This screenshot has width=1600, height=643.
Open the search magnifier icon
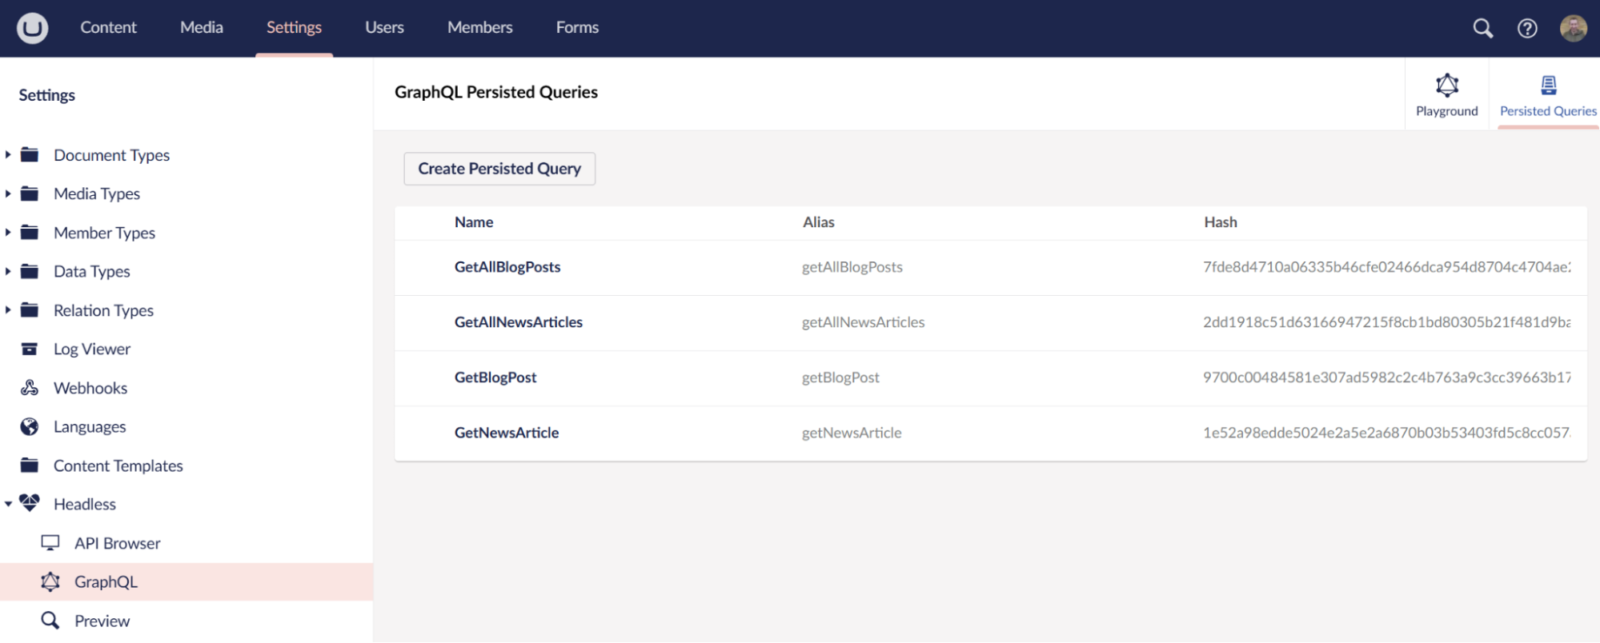1482,28
